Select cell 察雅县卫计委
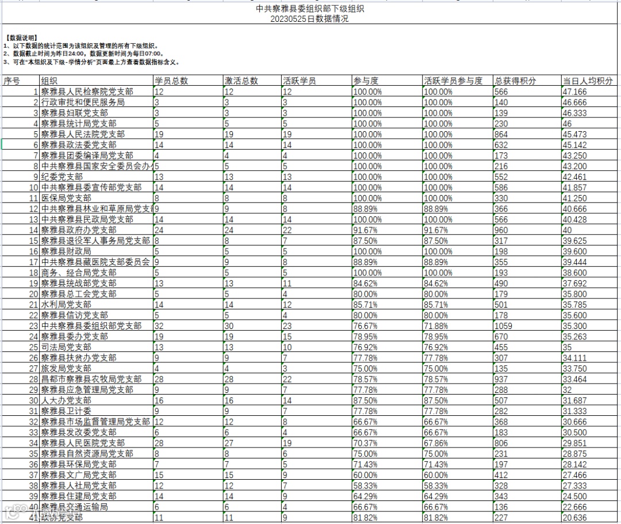 pos(96,411)
